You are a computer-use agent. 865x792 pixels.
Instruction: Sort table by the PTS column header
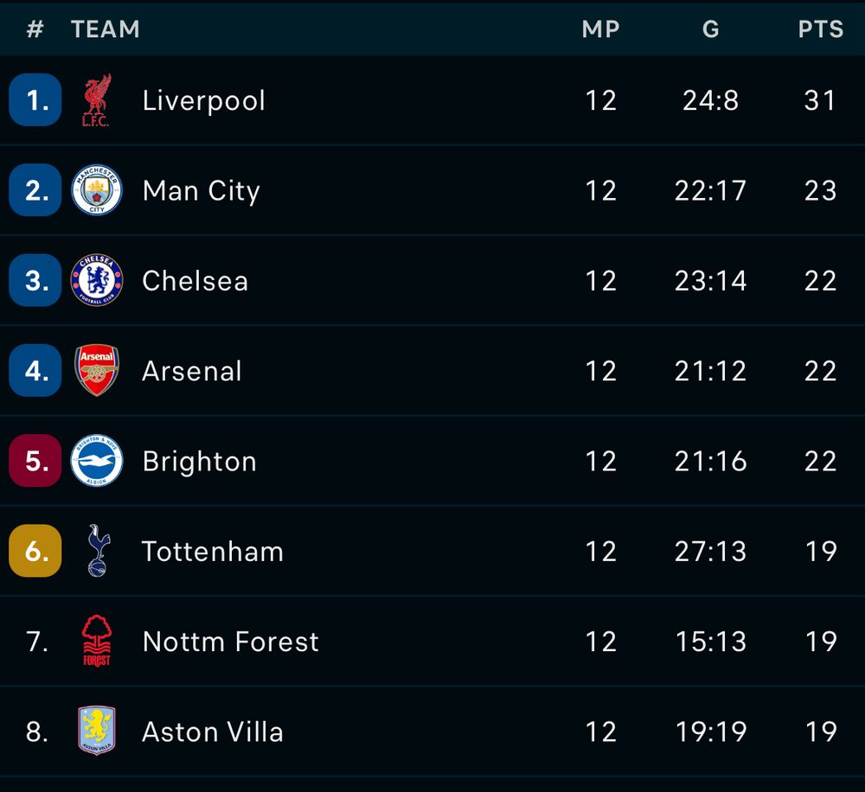pyautogui.click(x=820, y=29)
